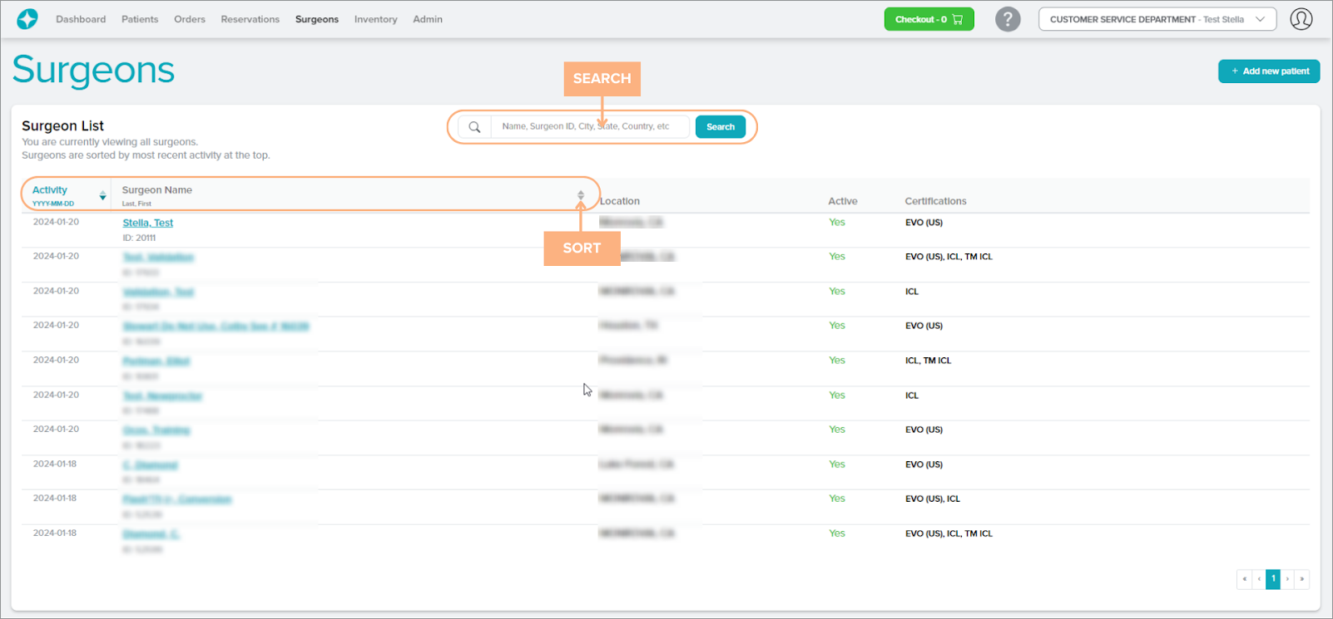Go to previous page arrow
This screenshot has width=1333, height=619.
click(1259, 579)
